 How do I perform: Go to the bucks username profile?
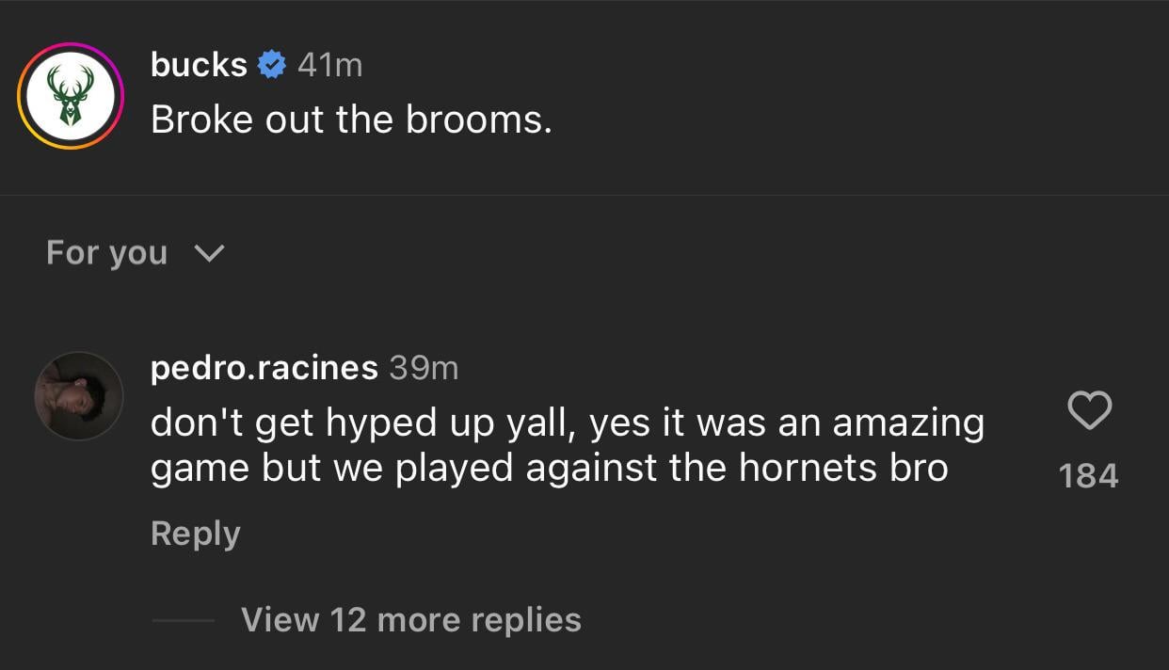pyautogui.click(x=199, y=65)
